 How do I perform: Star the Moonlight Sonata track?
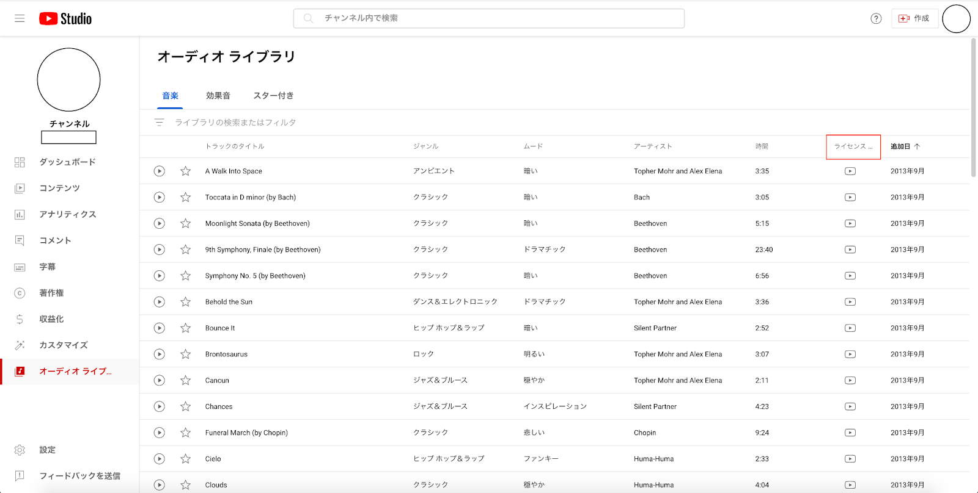(x=185, y=224)
